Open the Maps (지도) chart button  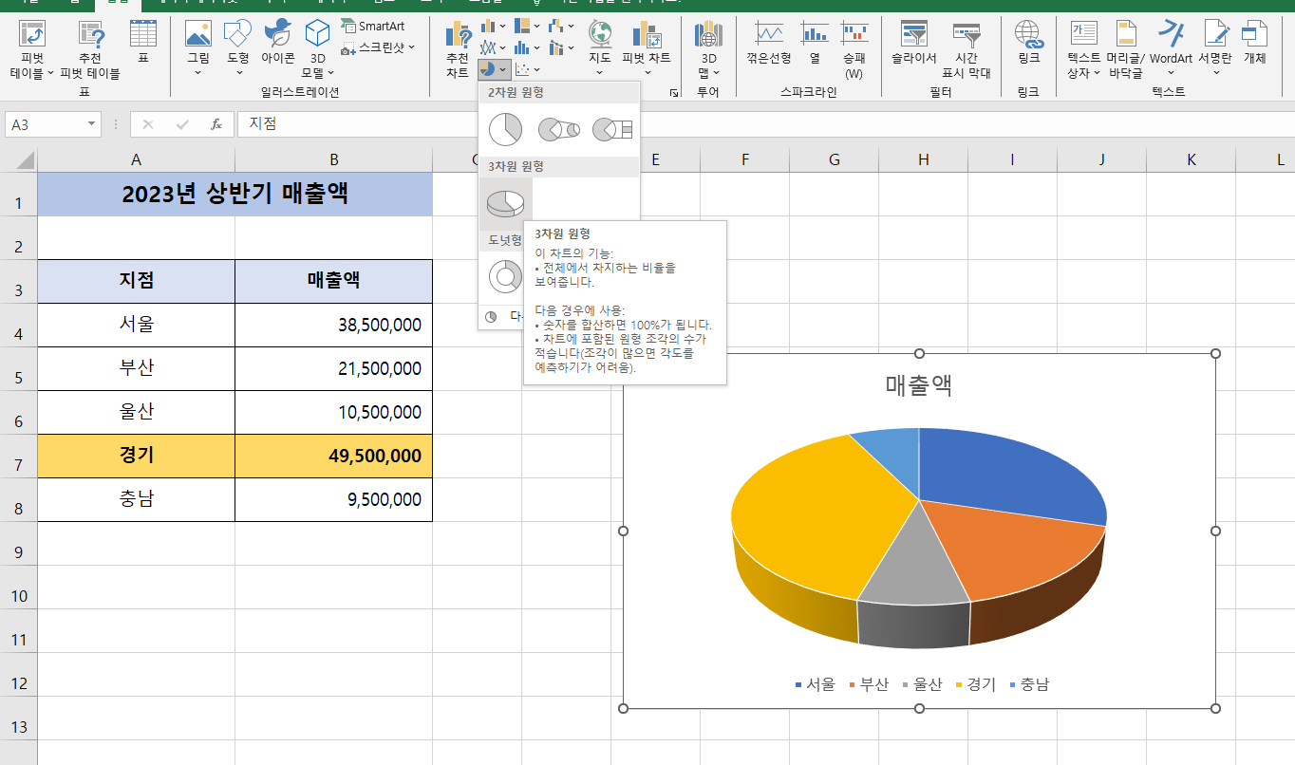[x=600, y=46]
